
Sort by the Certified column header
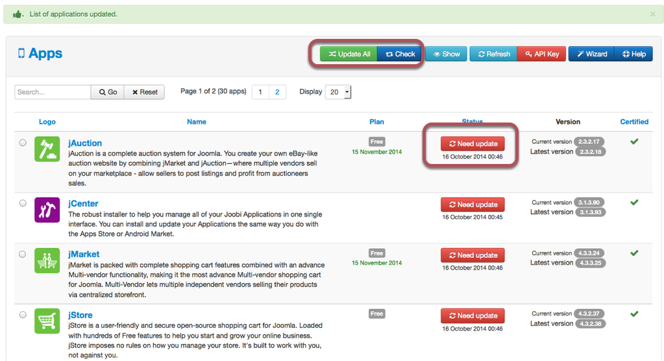pos(634,122)
